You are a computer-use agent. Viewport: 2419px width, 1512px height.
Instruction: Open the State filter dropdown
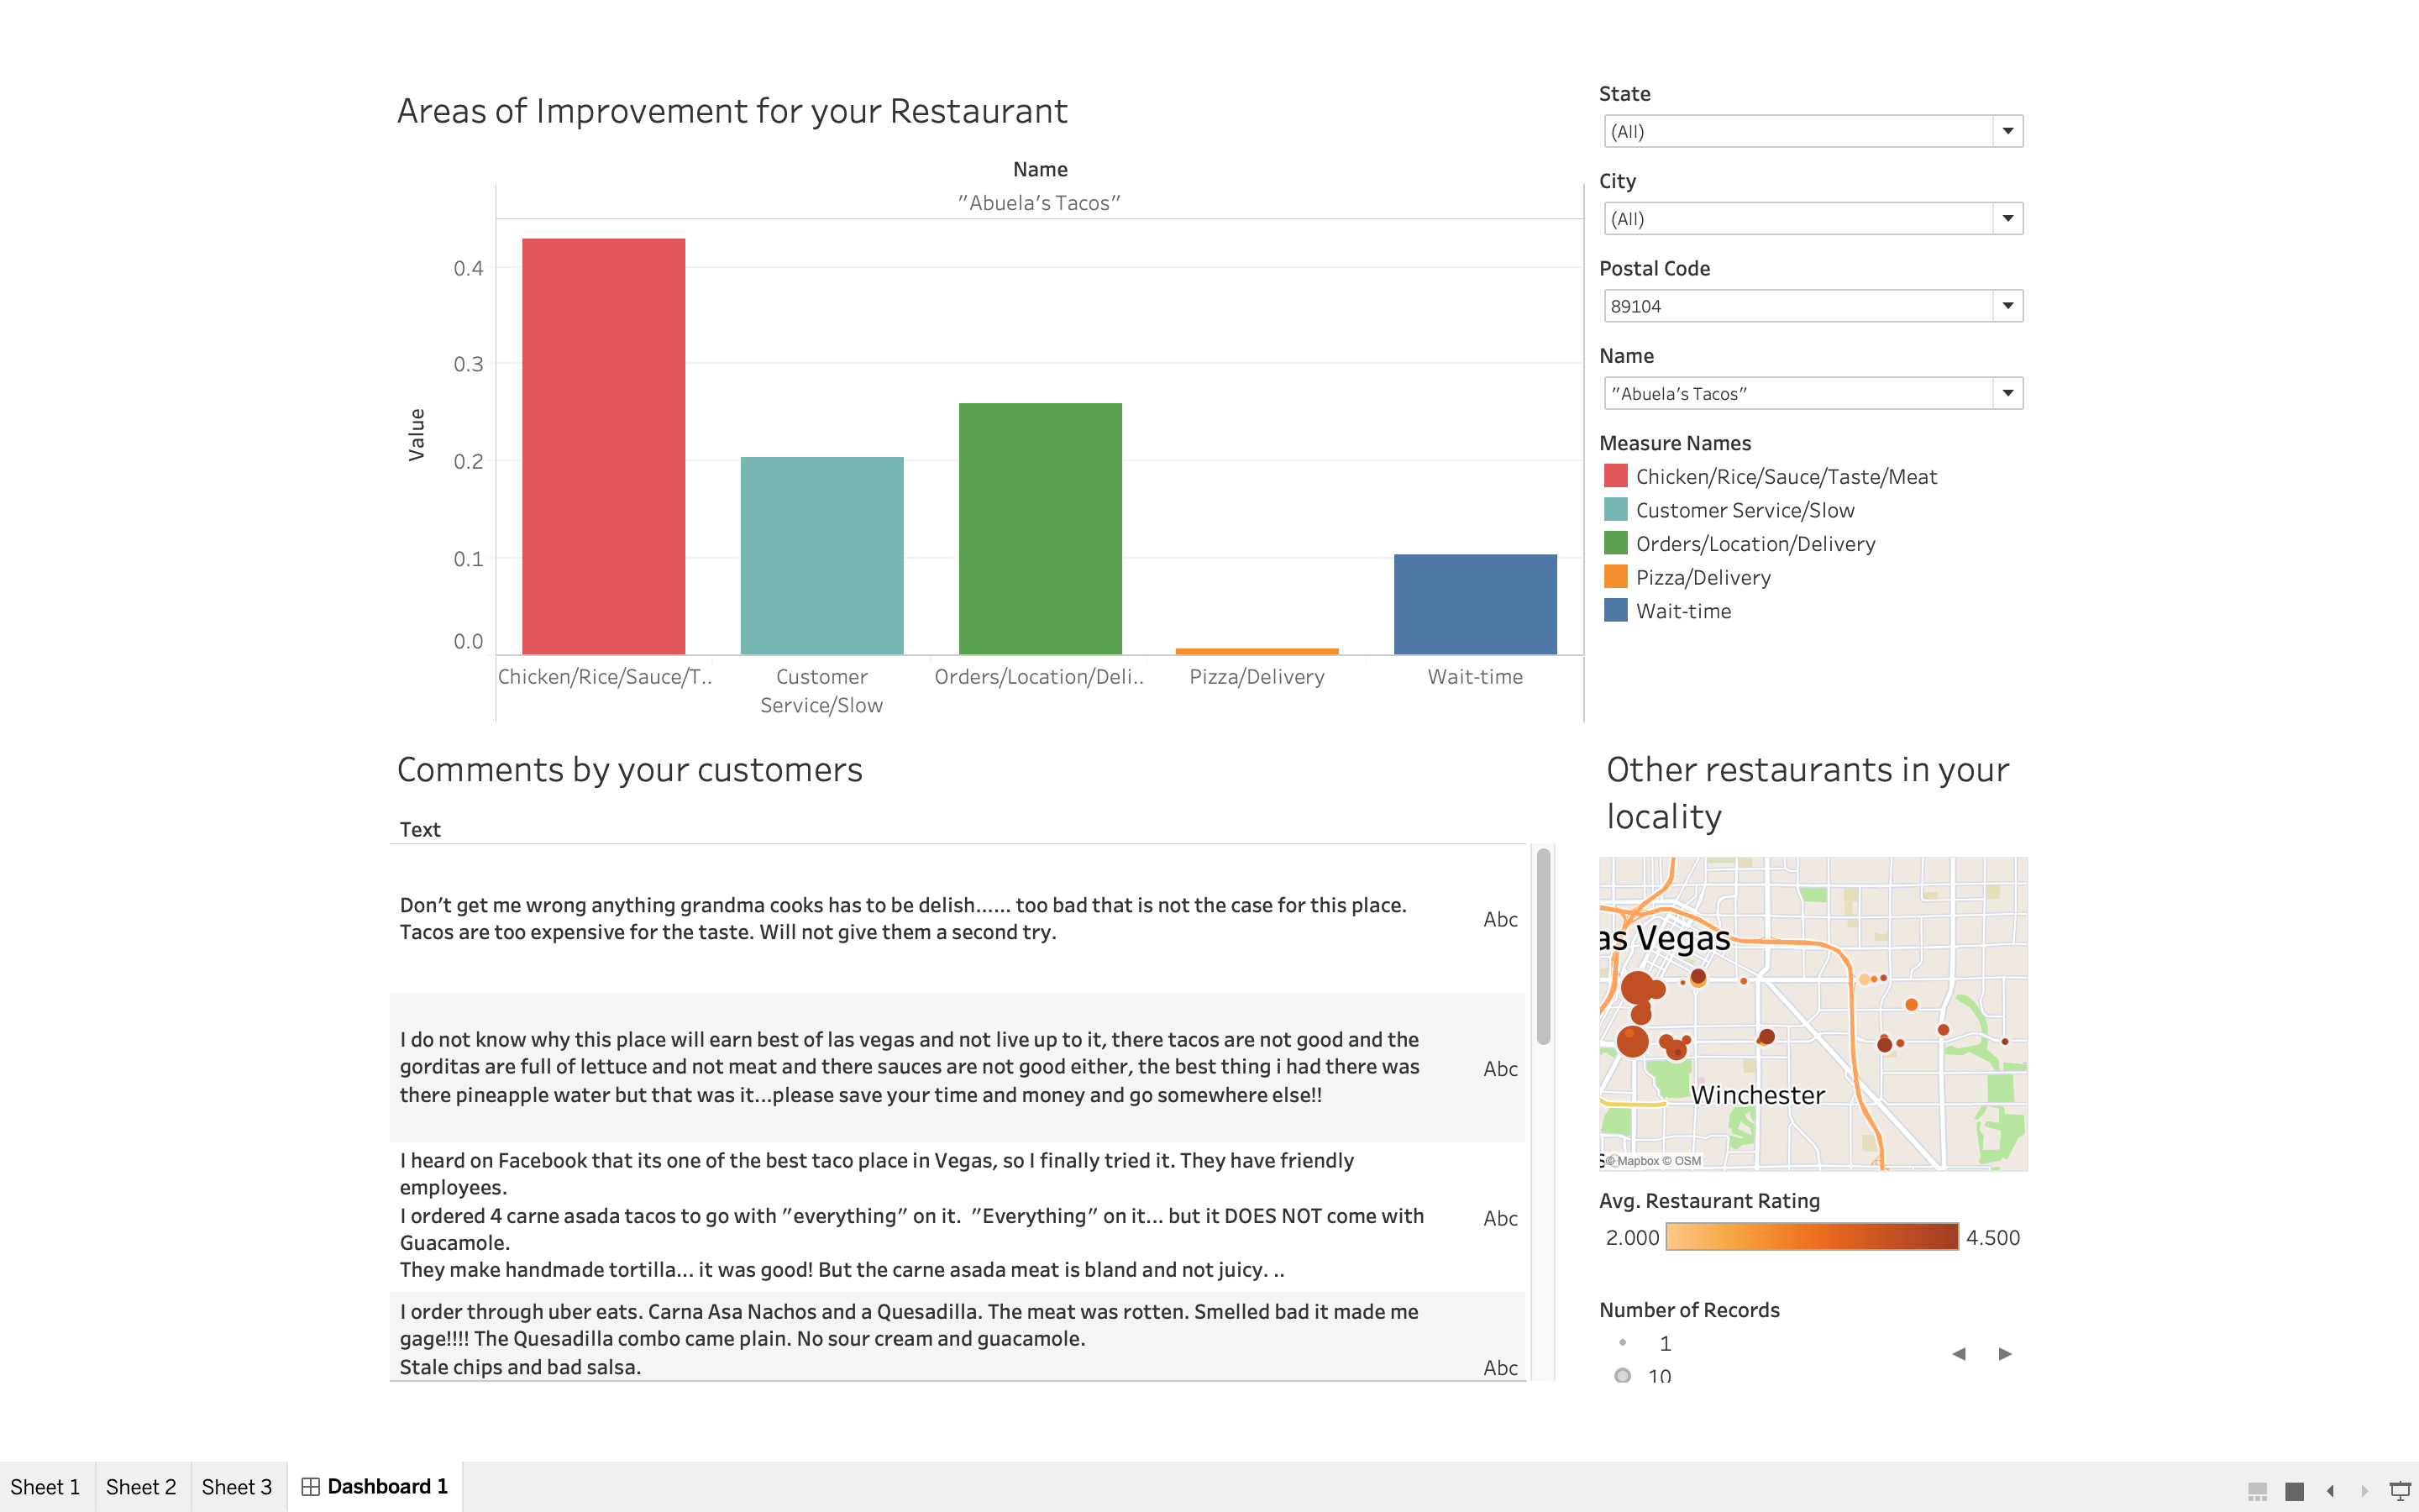pos(2007,131)
